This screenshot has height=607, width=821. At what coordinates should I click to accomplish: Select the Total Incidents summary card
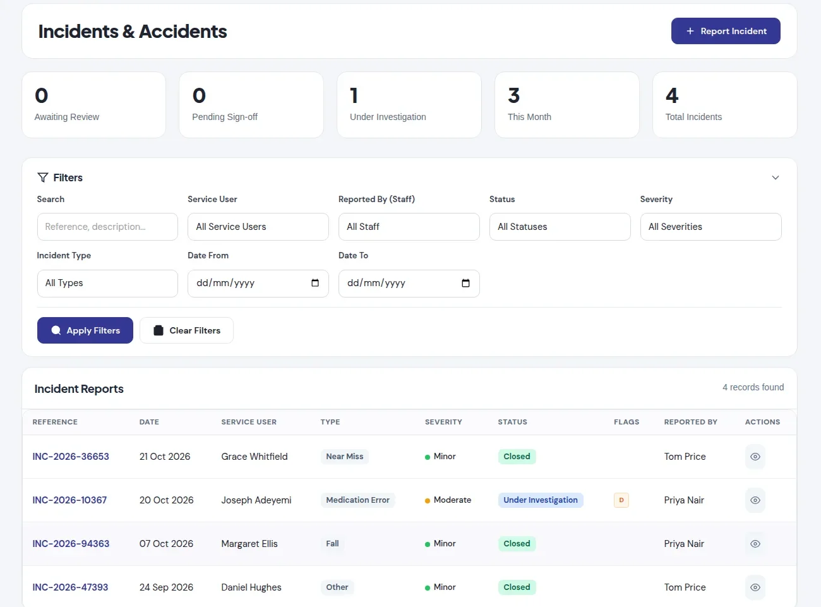coord(725,105)
